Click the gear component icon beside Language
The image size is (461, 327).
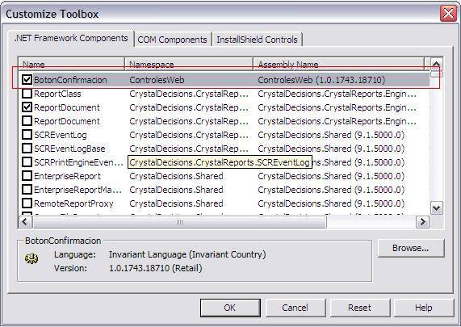coord(31,258)
